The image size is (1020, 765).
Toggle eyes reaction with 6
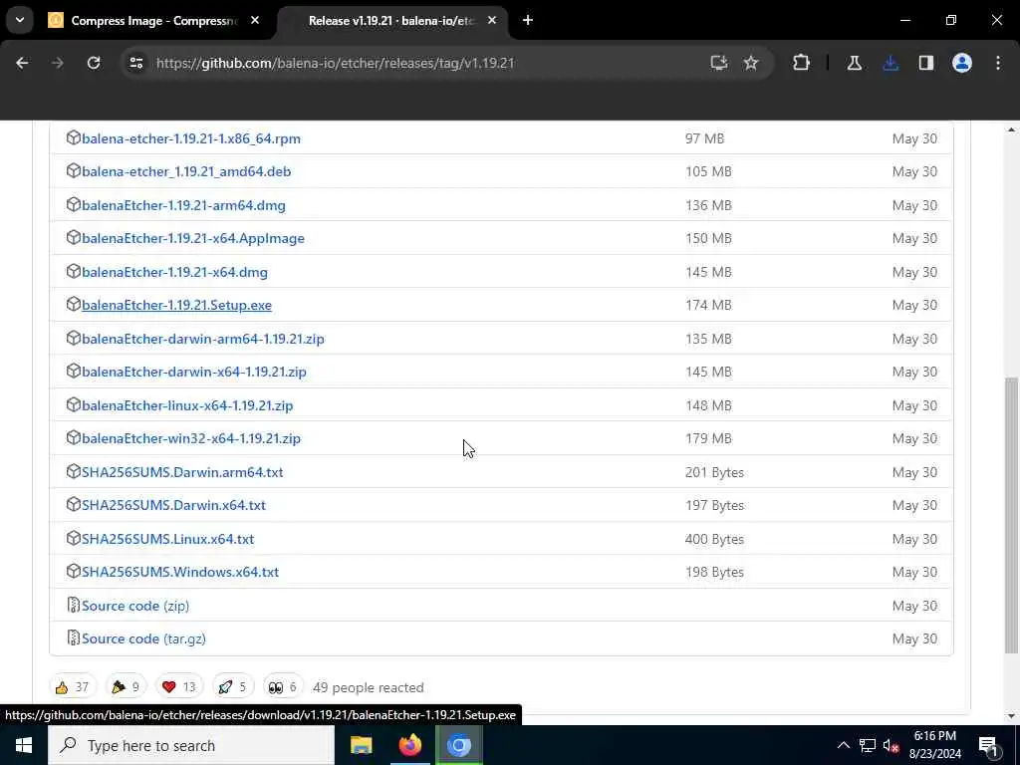[x=283, y=687]
